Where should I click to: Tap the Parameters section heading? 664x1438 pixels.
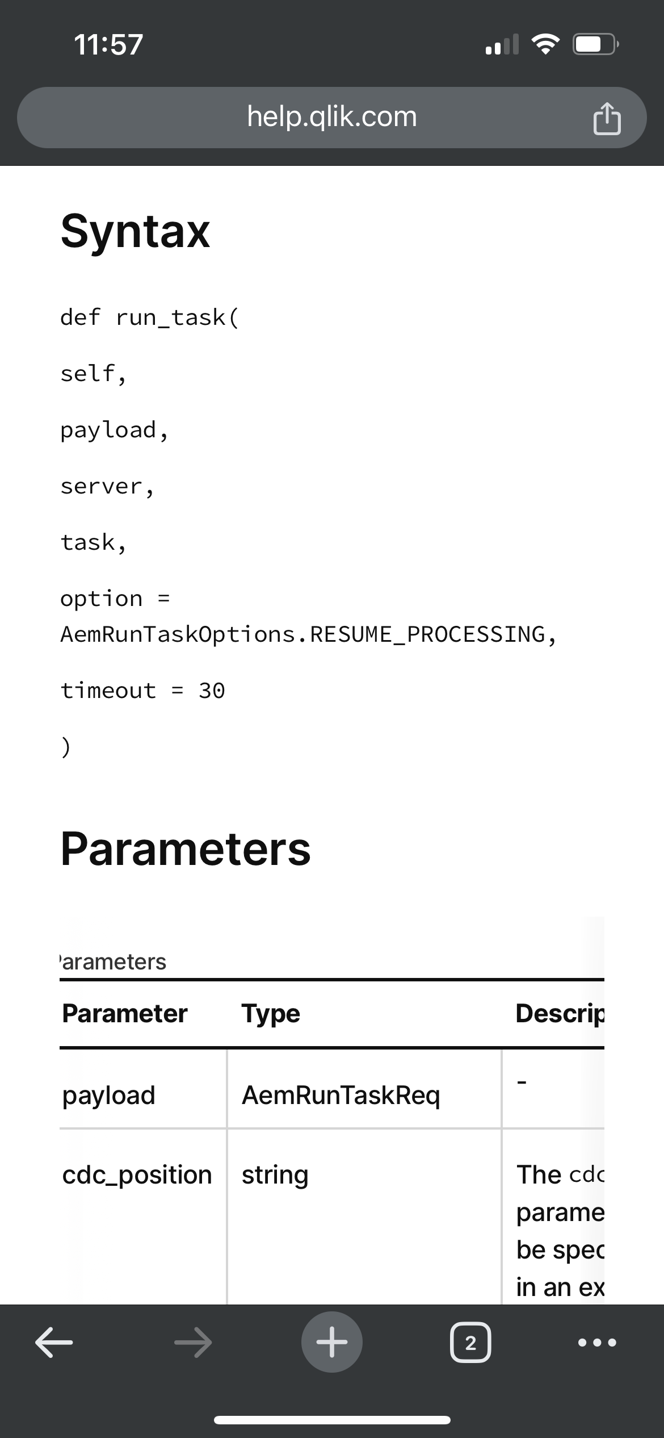pyautogui.click(x=186, y=849)
